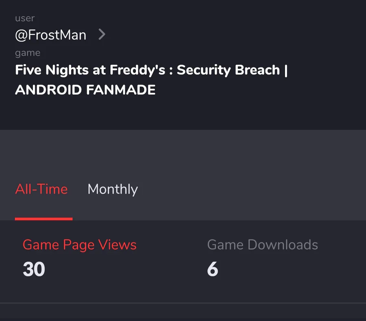
Task: Open the @FrostMan user profile link
Action: tap(51, 35)
